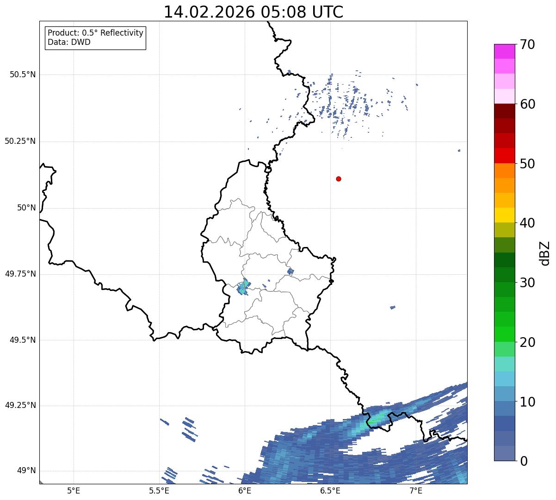Click the dBZ colorbar axis label
556x500 pixels.
545,253
